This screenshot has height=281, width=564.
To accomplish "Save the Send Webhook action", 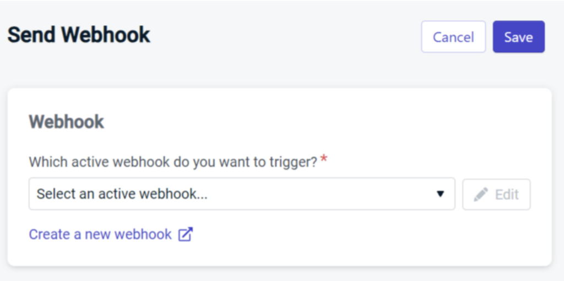I will point(519,37).
